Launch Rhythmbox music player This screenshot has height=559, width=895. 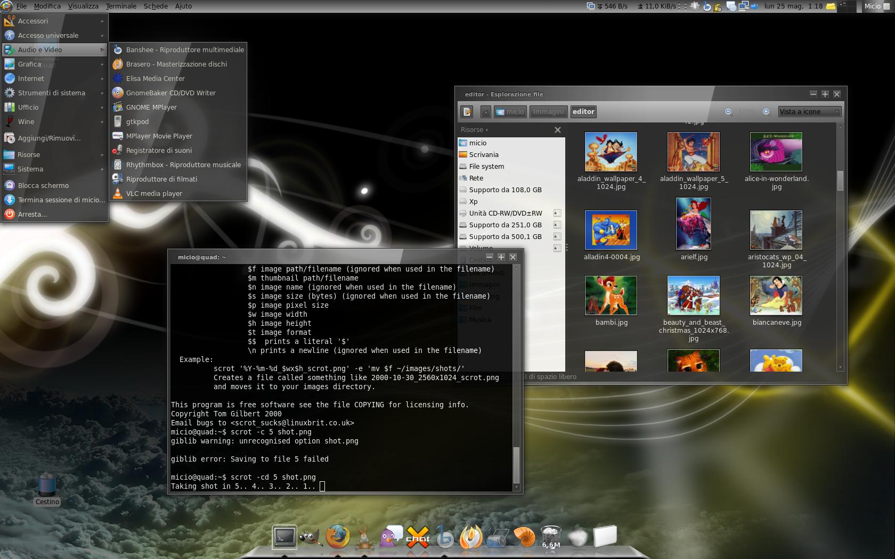coord(178,165)
